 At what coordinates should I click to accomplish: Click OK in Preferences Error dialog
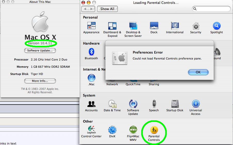(198, 72)
